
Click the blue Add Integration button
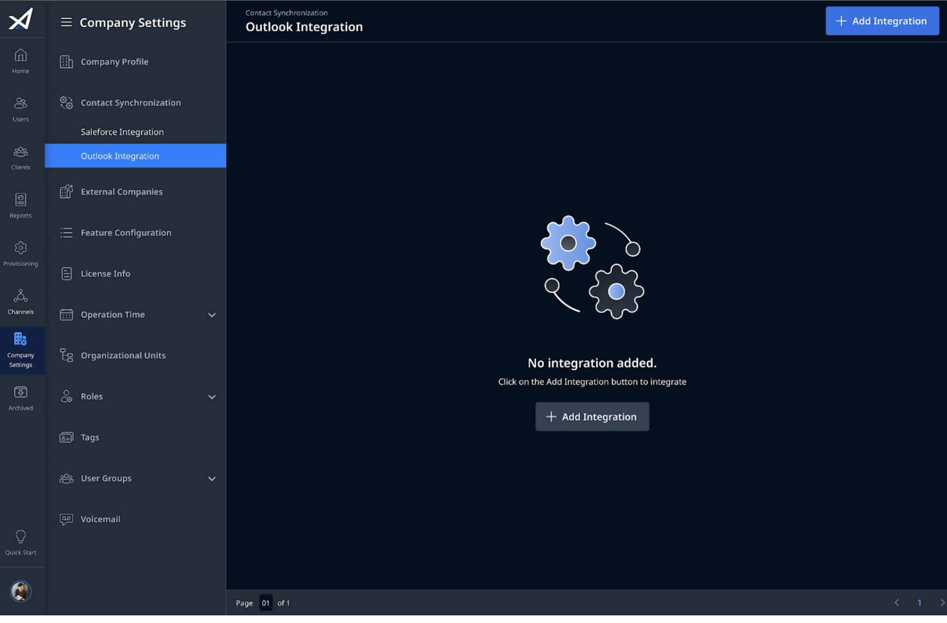coord(882,21)
